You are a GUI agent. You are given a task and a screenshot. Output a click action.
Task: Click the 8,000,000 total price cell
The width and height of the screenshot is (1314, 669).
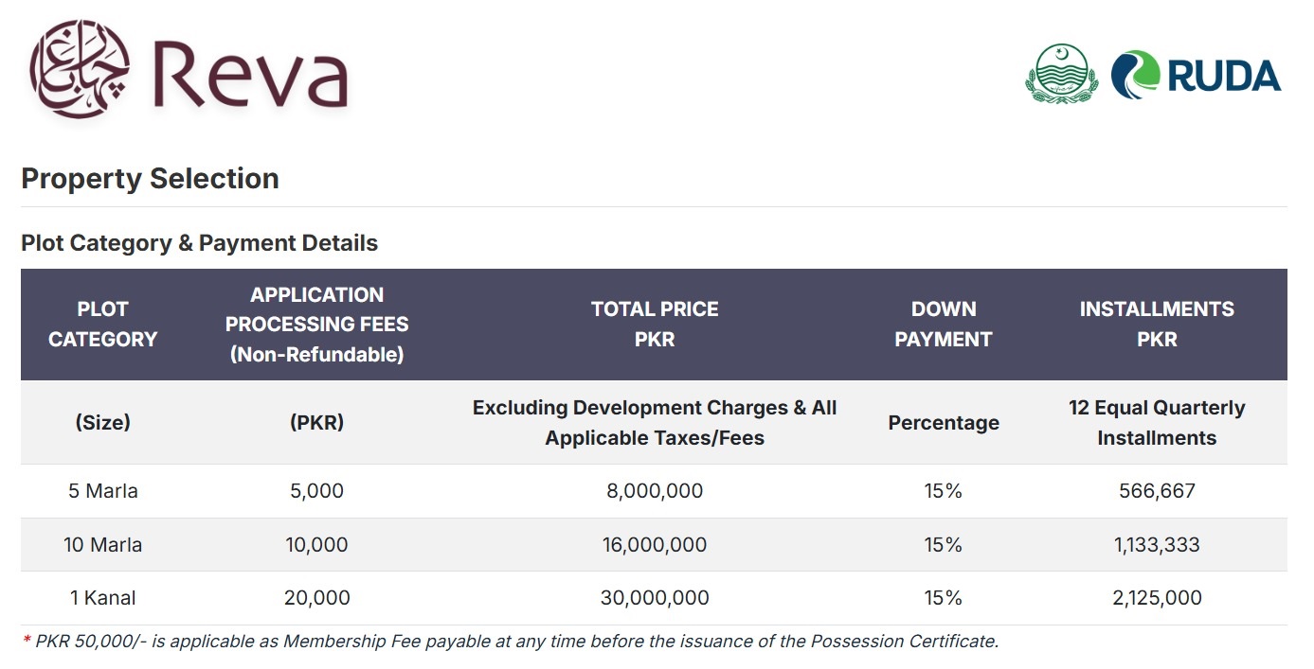[655, 491]
